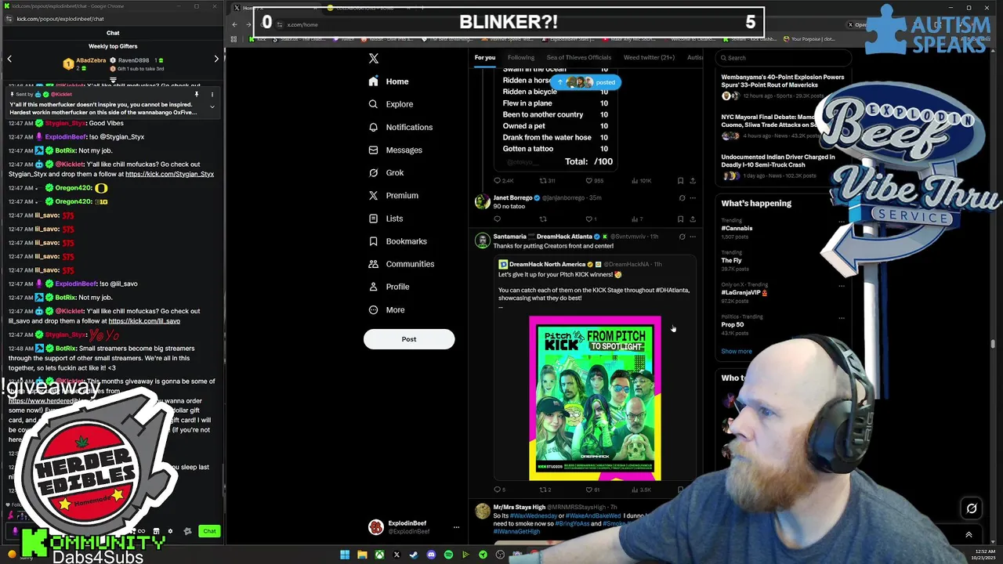Image resolution: width=1003 pixels, height=564 pixels.
Task: Open Messages in X sidebar
Action: [396, 150]
